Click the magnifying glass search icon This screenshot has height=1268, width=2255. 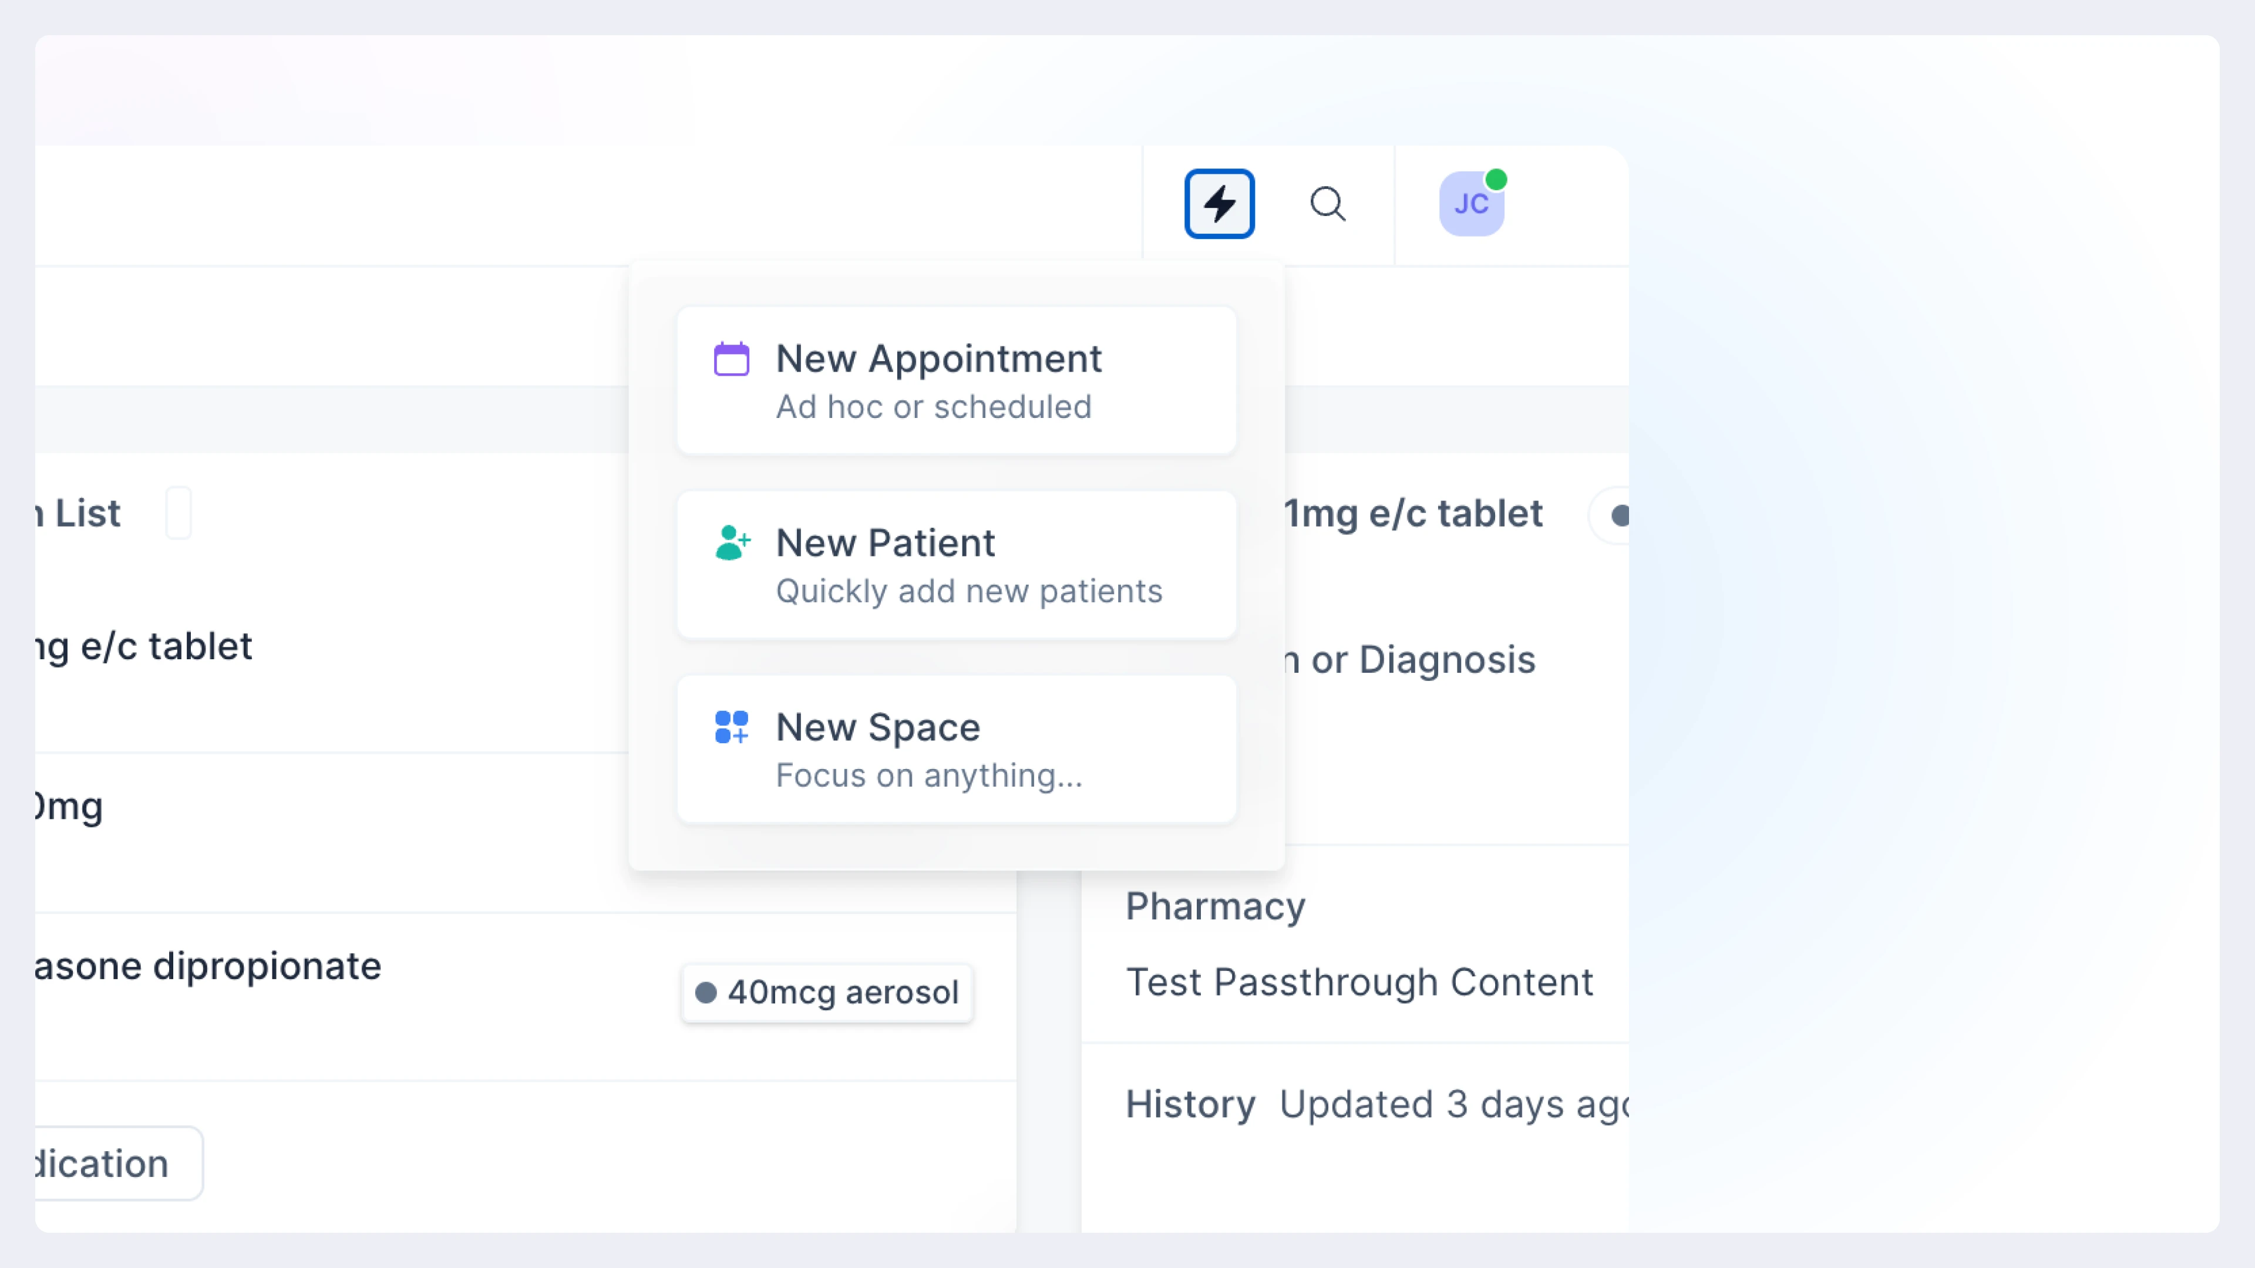(1327, 204)
